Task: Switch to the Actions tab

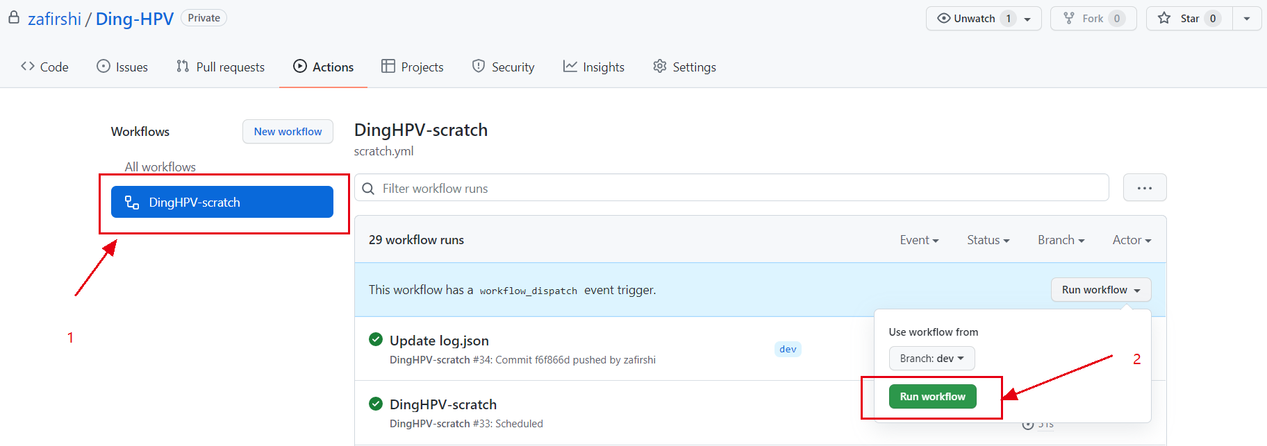Action: [323, 67]
